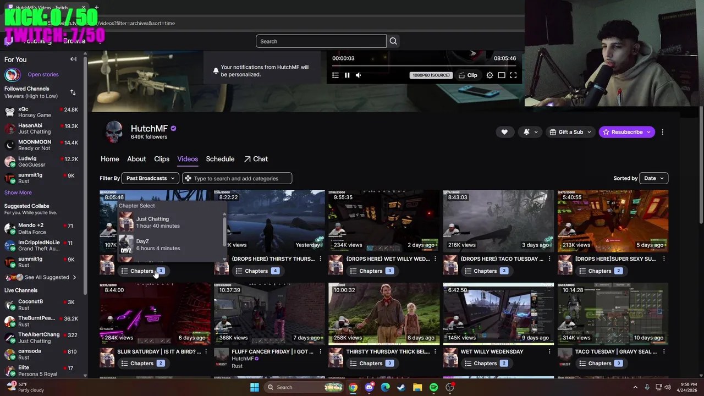Open video chapters list icon in player
The height and width of the screenshot is (396, 704).
pos(335,75)
